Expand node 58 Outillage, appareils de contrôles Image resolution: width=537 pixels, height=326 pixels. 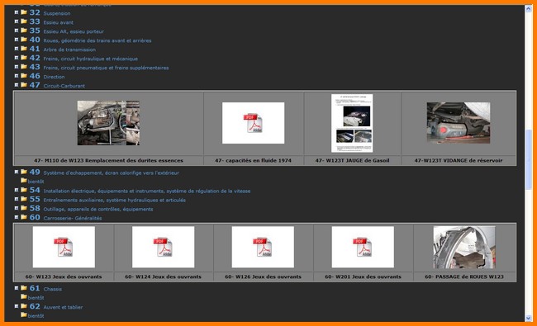pyautogui.click(x=16, y=208)
